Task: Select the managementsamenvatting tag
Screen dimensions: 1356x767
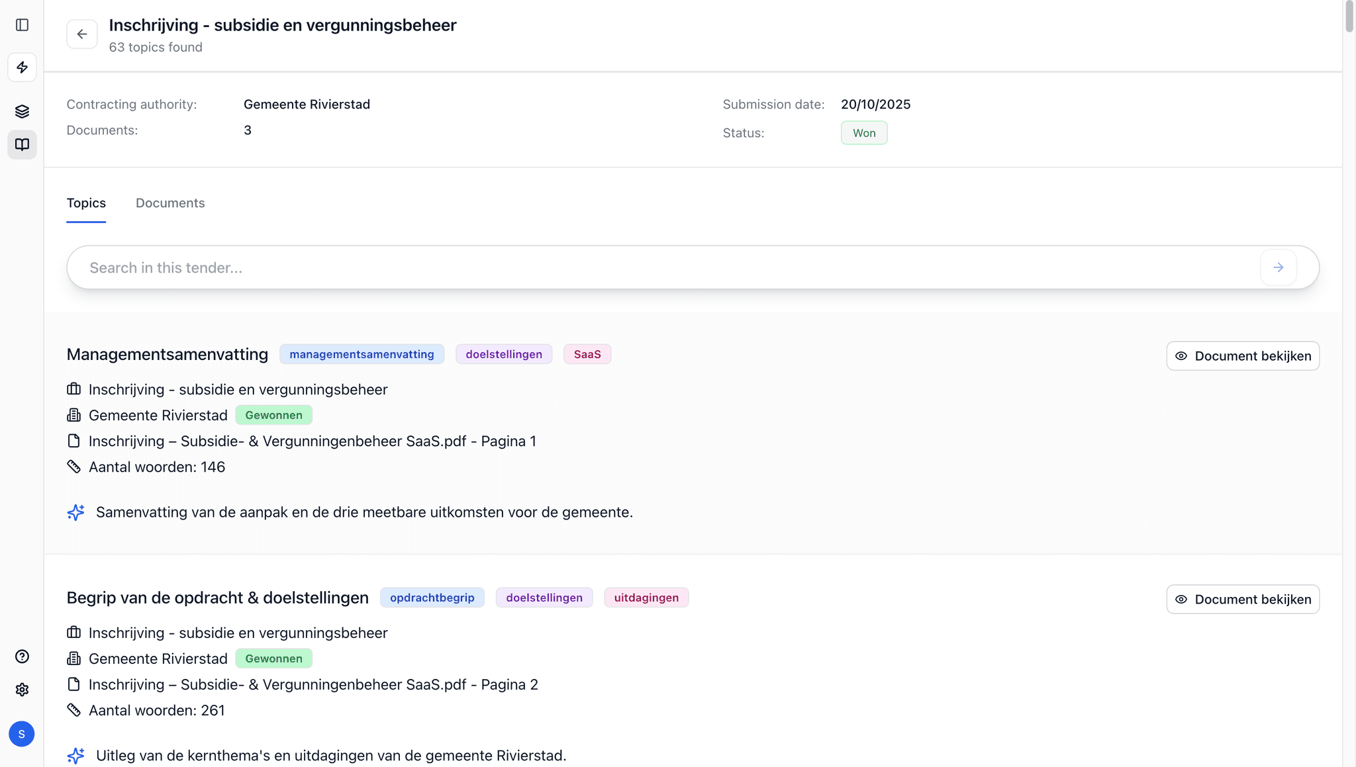Action: pyautogui.click(x=362, y=354)
